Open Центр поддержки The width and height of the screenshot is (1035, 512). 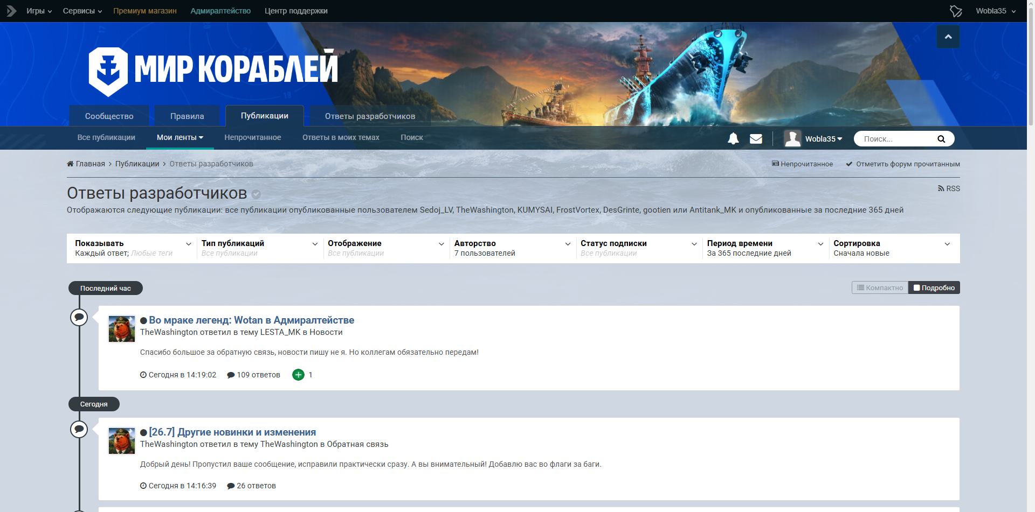click(296, 11)
